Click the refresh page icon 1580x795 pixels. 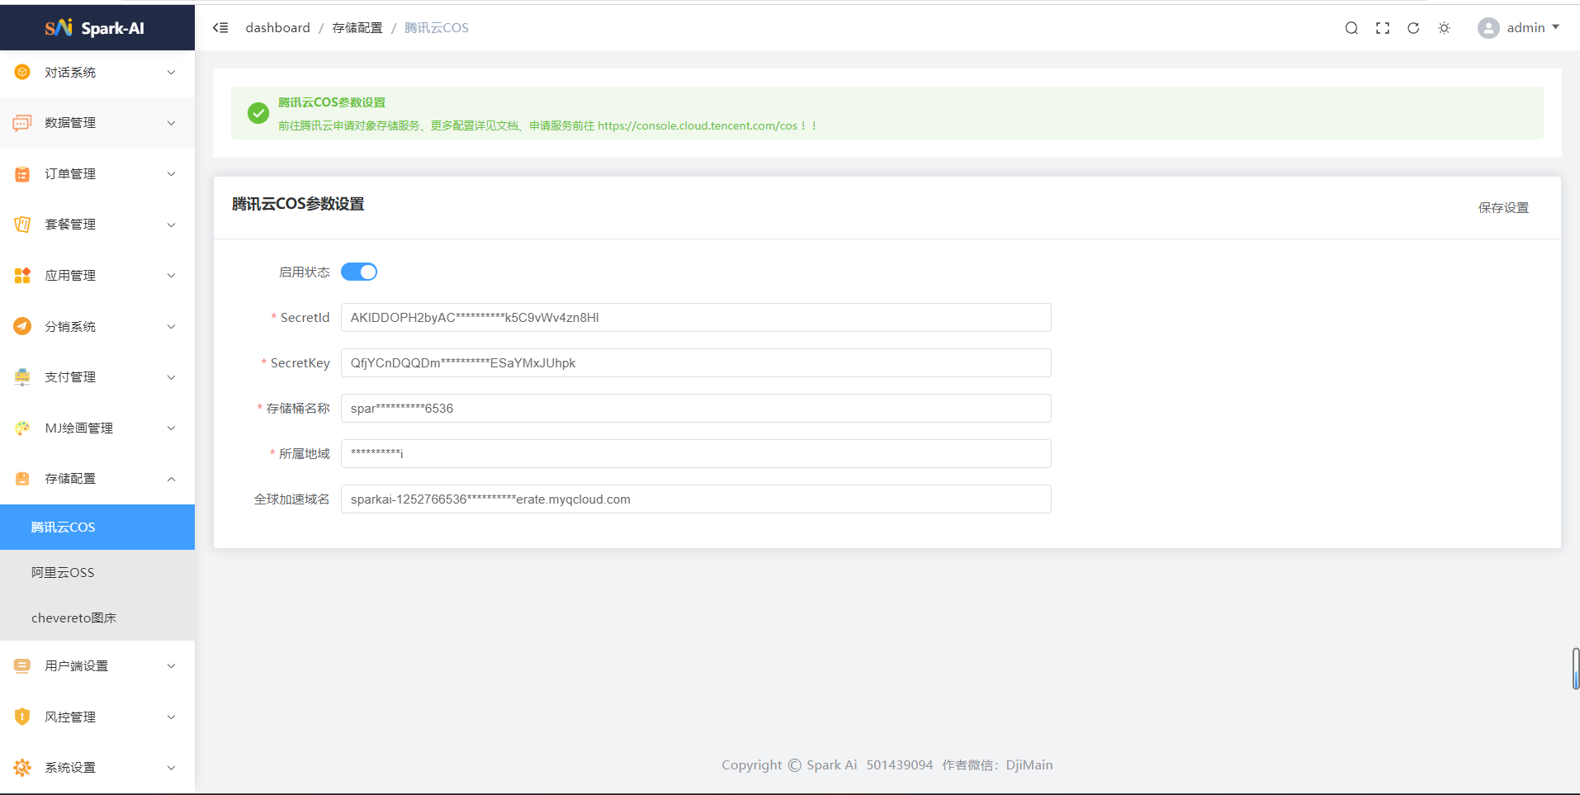1413,28
